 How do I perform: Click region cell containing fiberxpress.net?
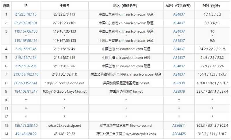[126, 126]
